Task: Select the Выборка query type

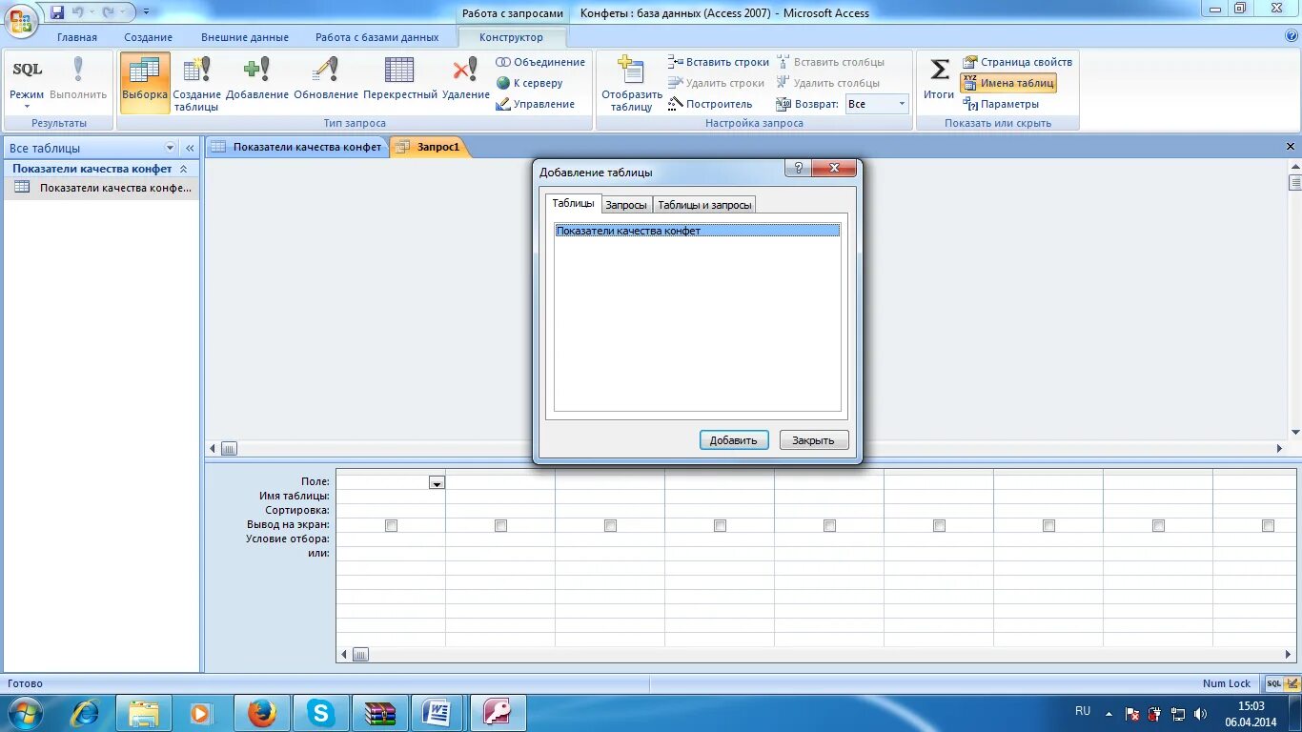Action: (145, 82)
